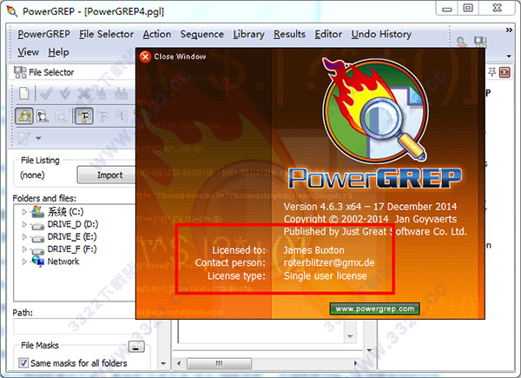The width and height of the screenshot is (521, 378).
Task: Expand the DRIVE_D (D:) node
Action: click(24, 224)
